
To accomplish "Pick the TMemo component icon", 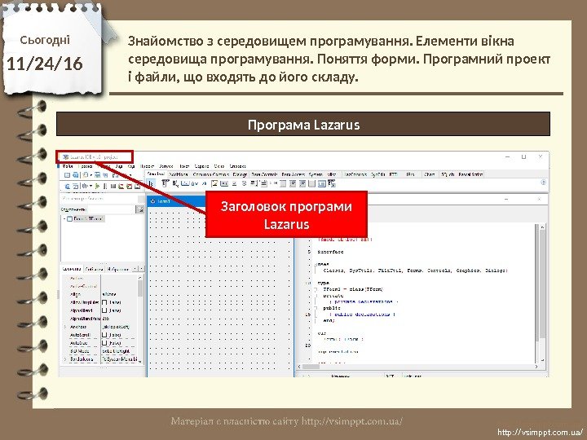I will pyautogui.click(x=214, y=183).
